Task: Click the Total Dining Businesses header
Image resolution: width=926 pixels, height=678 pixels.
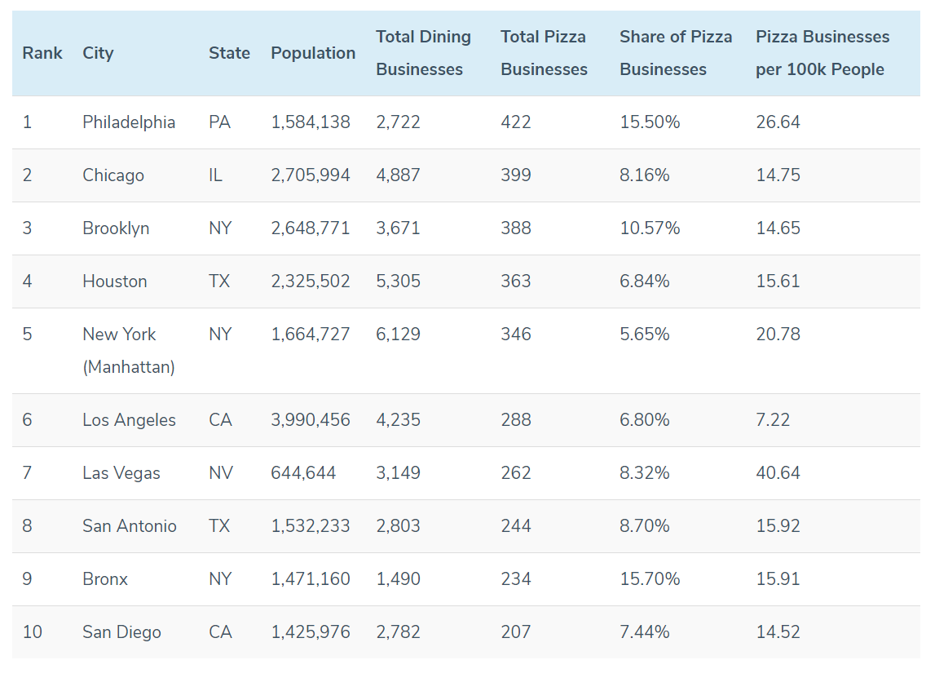Action: [423, 53]
